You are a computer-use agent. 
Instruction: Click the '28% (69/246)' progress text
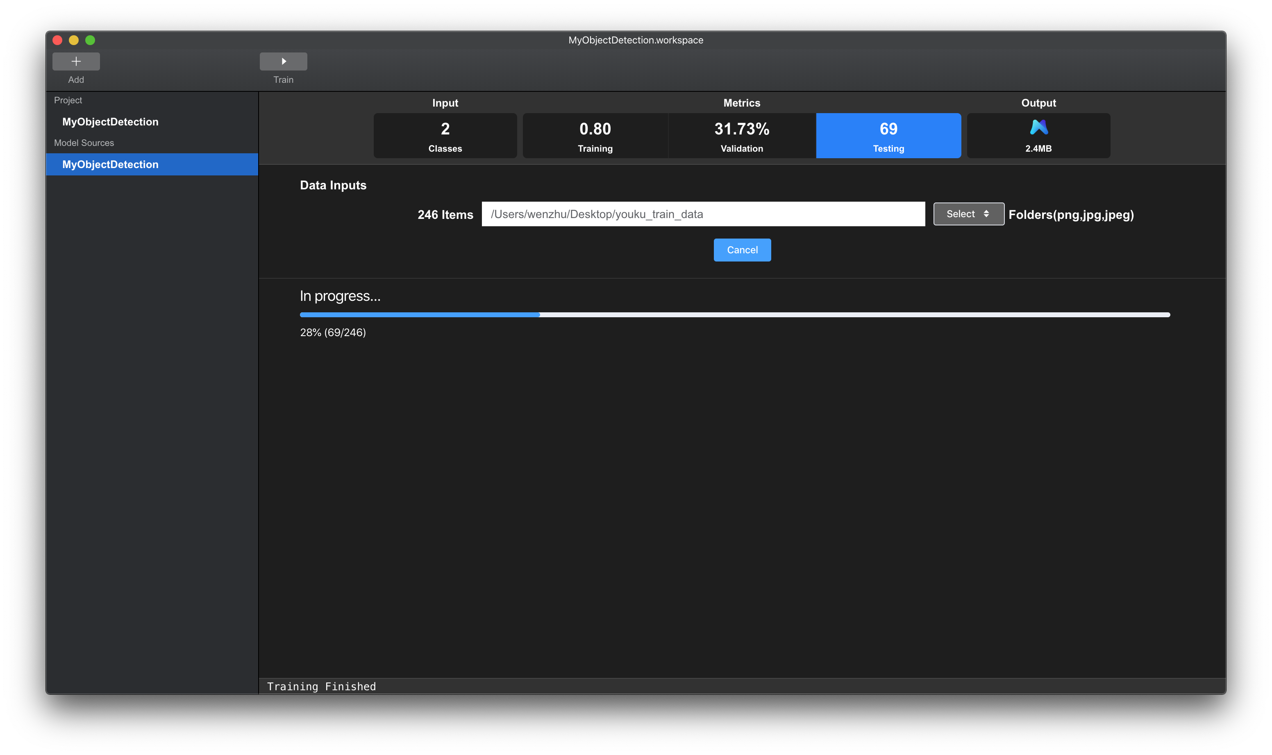[333, 332]
